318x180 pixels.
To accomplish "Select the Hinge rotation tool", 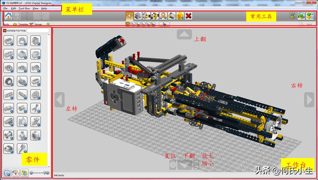I will (x=146, y=16).
